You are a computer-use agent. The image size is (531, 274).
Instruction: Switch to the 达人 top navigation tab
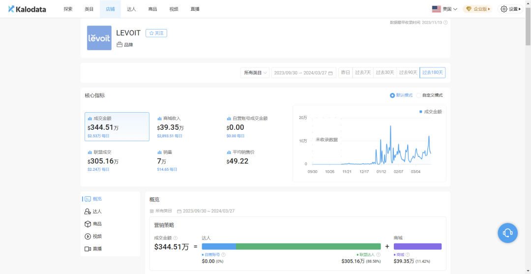[131, 9]
